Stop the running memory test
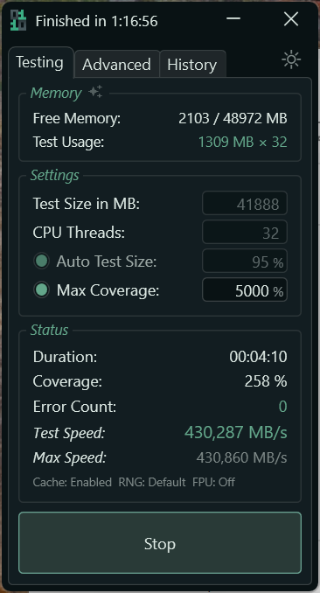 (x=160, y=542)
